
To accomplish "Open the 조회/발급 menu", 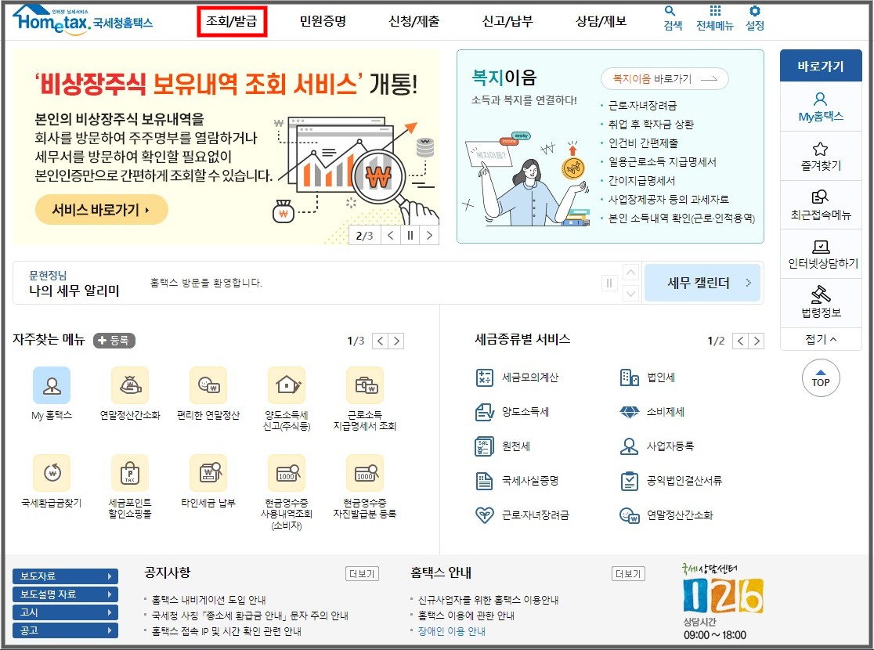I will coord(232,22).
